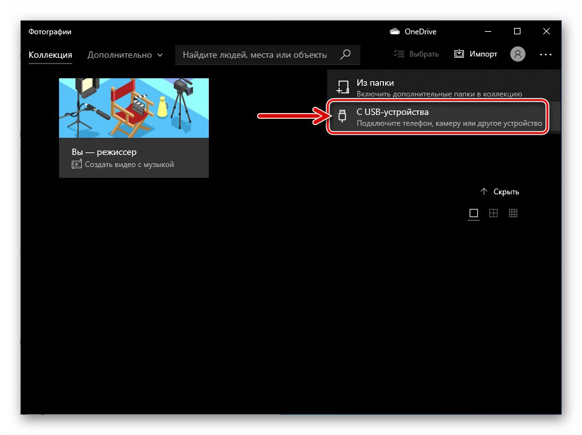Click the search magnifier icon
The image size is (582, 435).
click(x=345, y=55)
